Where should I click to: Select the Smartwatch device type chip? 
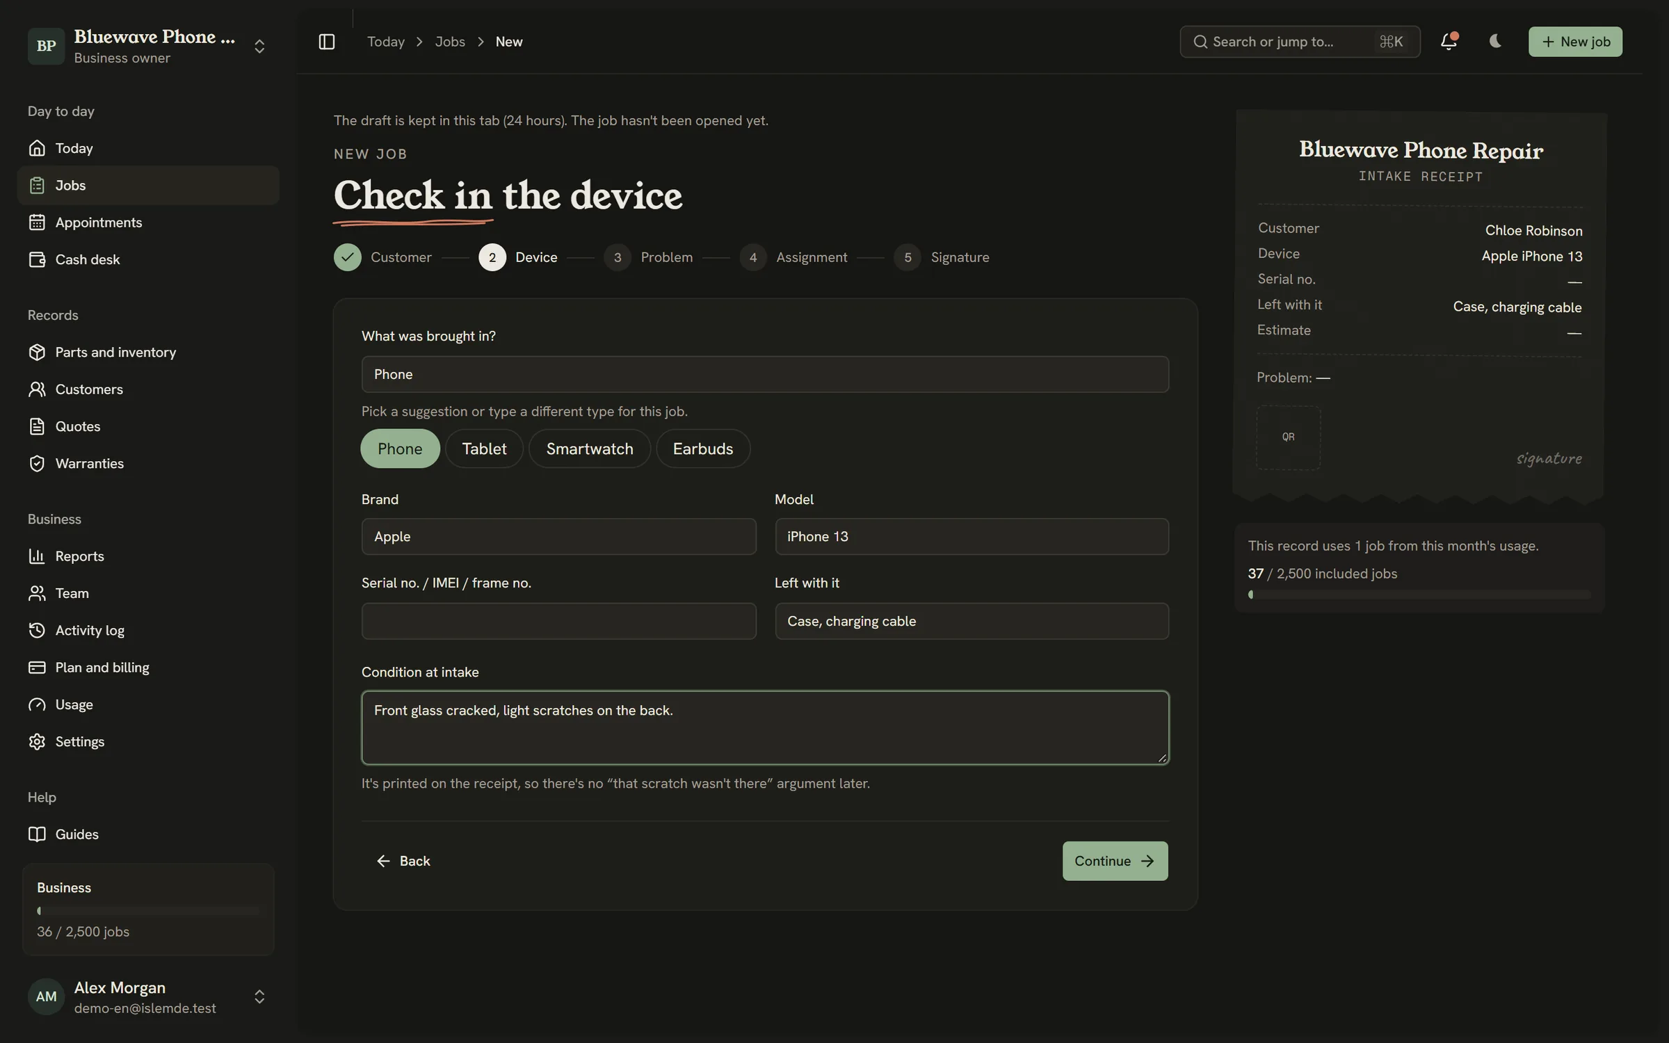[x=590, y=448]
